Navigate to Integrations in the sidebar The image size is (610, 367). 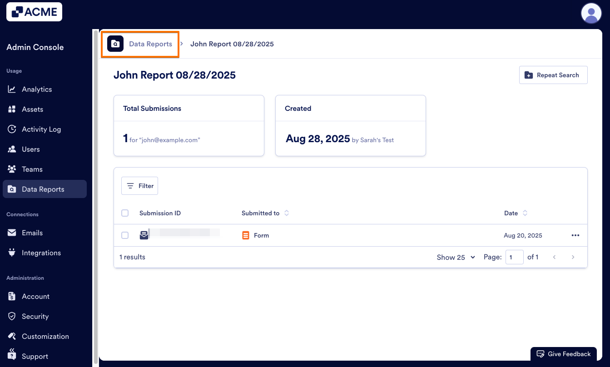click(x=41, y=253)
